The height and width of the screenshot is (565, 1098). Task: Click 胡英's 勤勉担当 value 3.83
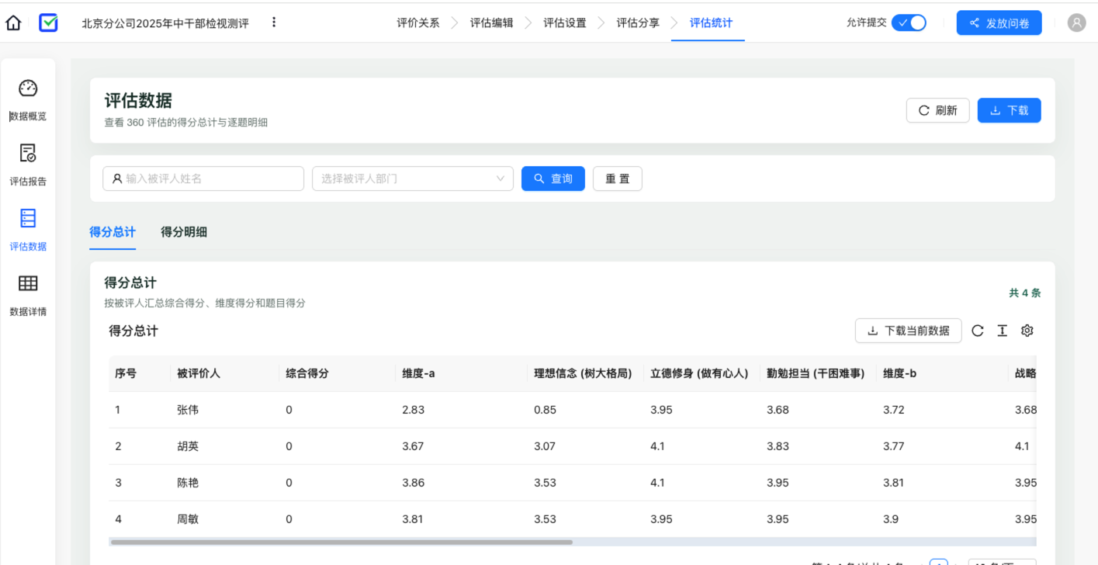click(778, 446)
